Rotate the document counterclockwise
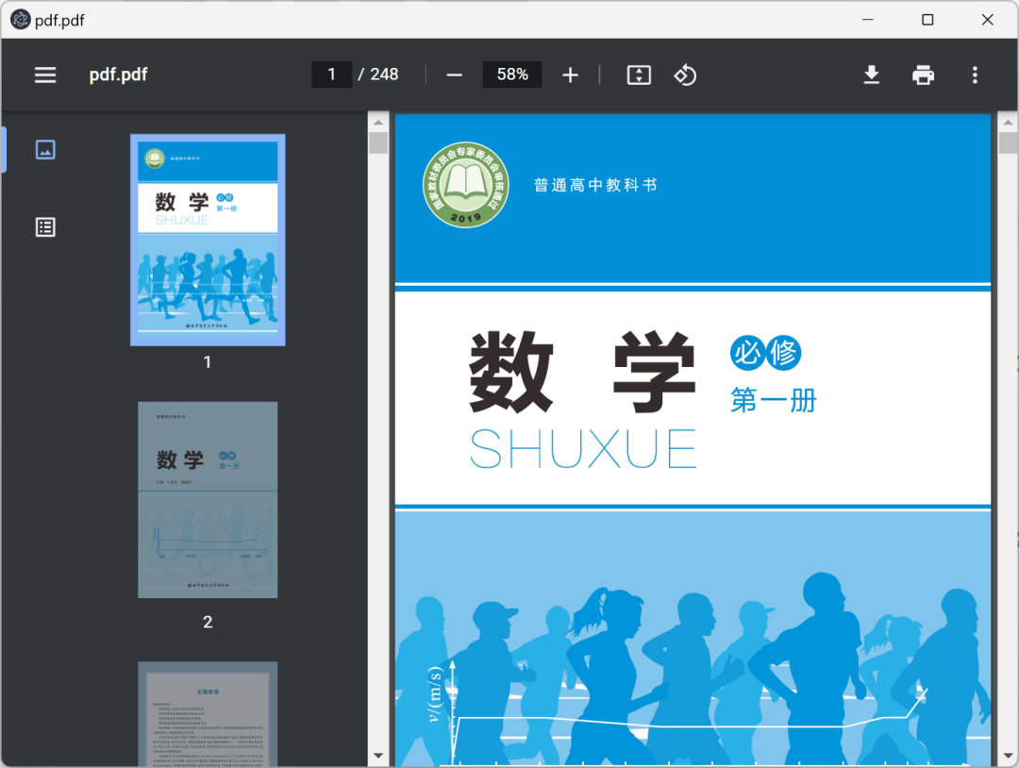Viewport: 1019px width, 768px height. [685, 75]
